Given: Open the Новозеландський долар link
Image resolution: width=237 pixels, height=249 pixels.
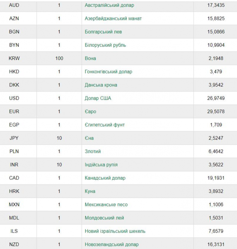Looking at the screenshot, I should click(x=112, y=244).
